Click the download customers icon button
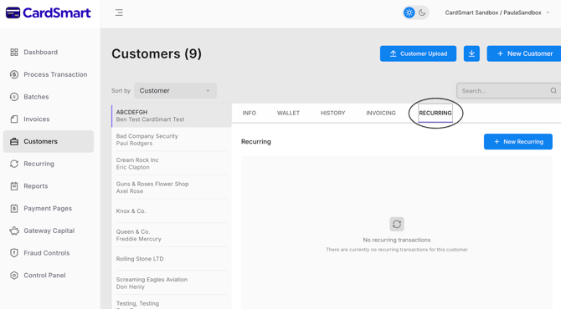Image resolution: width=561 pixels, height=309 pixels. pos(471,53)
